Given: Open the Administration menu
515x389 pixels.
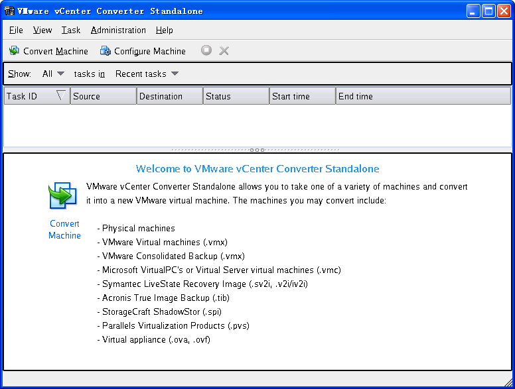Looking at the screenshot, I should 118,30.
